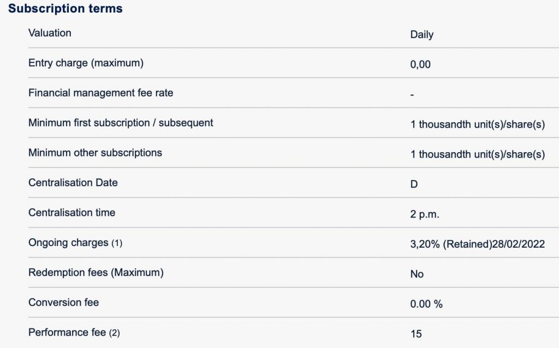Click the Subscription terms heading
559x348 pixels.
[66, 9]
